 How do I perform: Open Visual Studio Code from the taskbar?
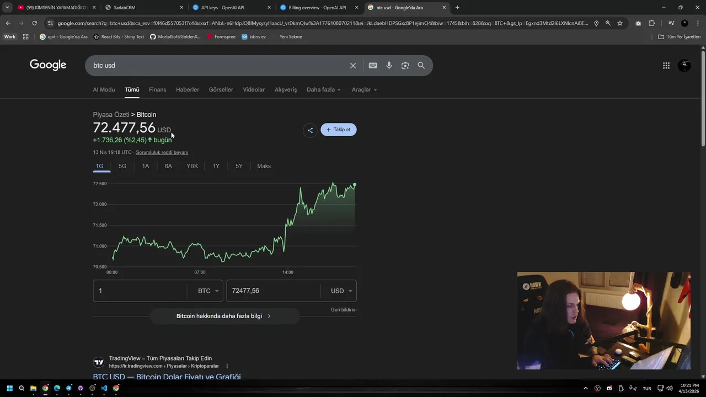pos(104,388)
